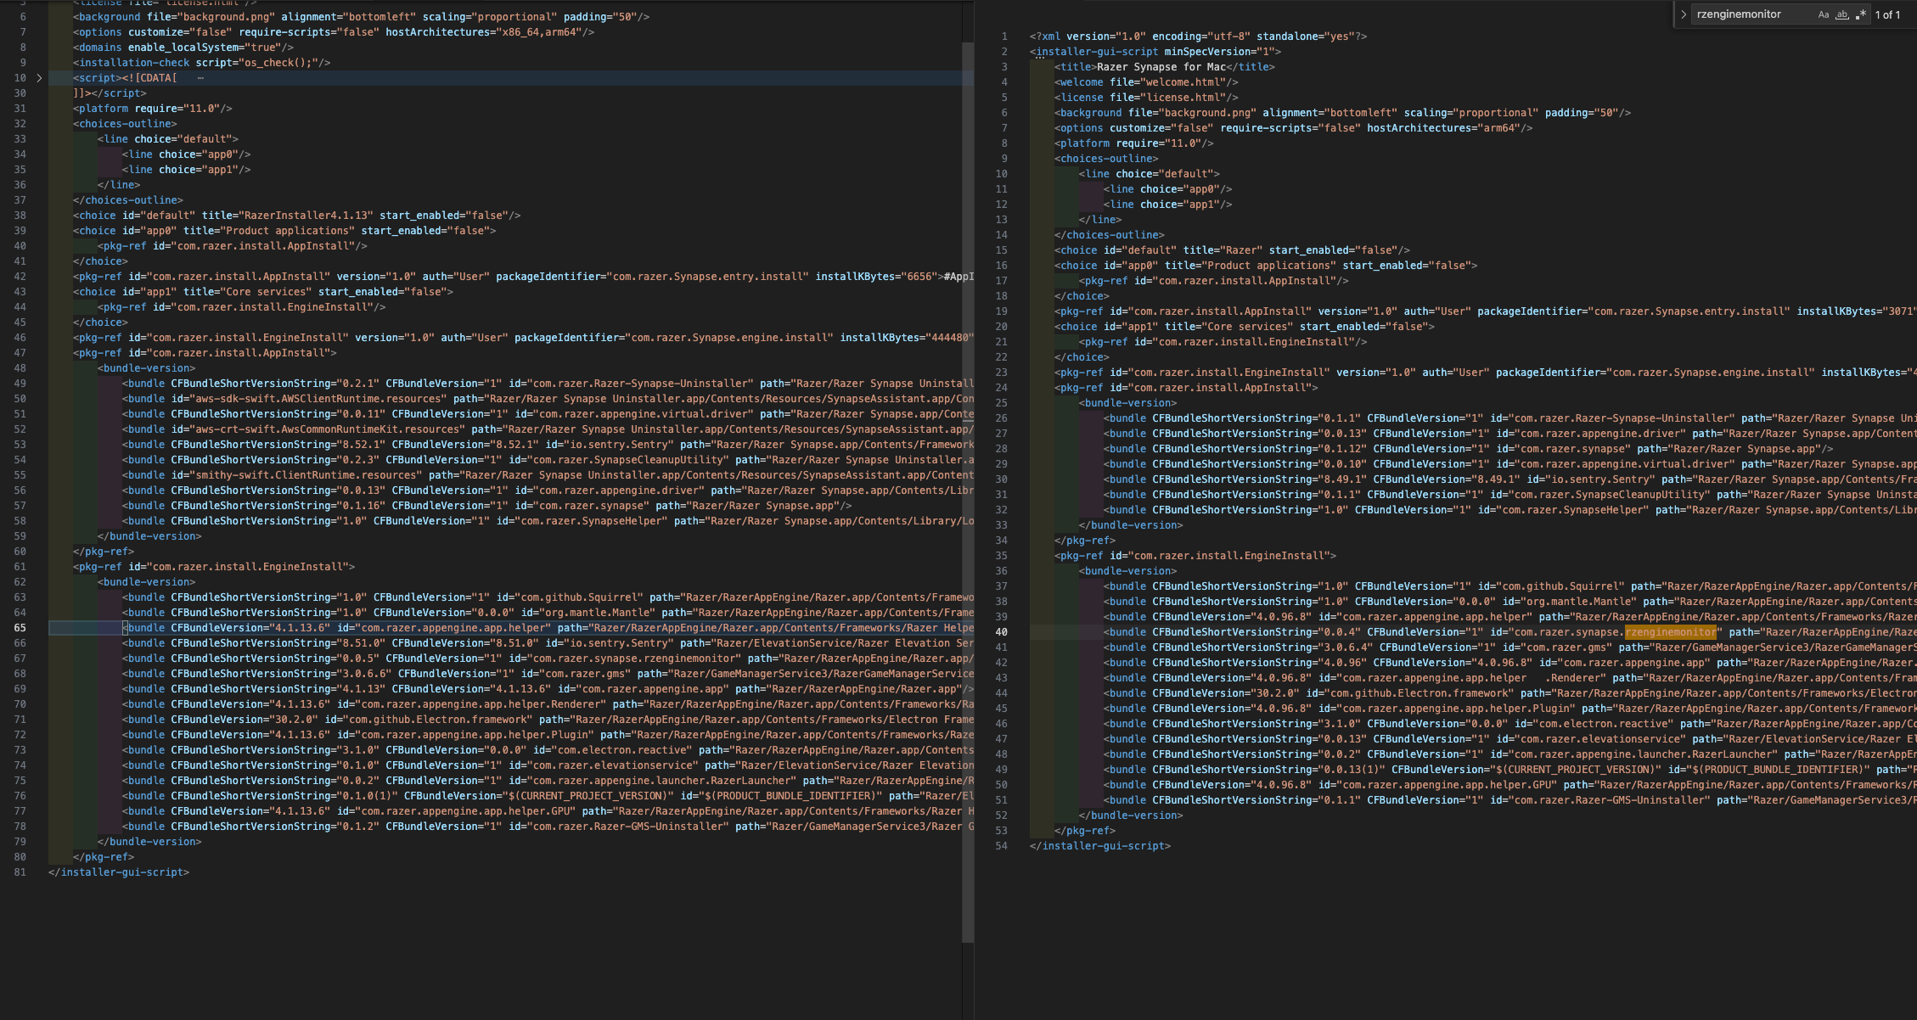
Task: Click line number 40 in right editor gutter
Action: pyautogui.click(x=1001, y=632)
